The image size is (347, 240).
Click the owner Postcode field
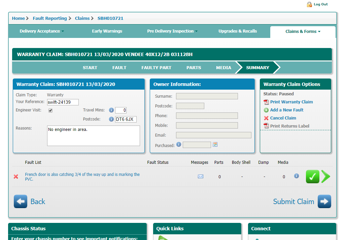tap(190, 106)
